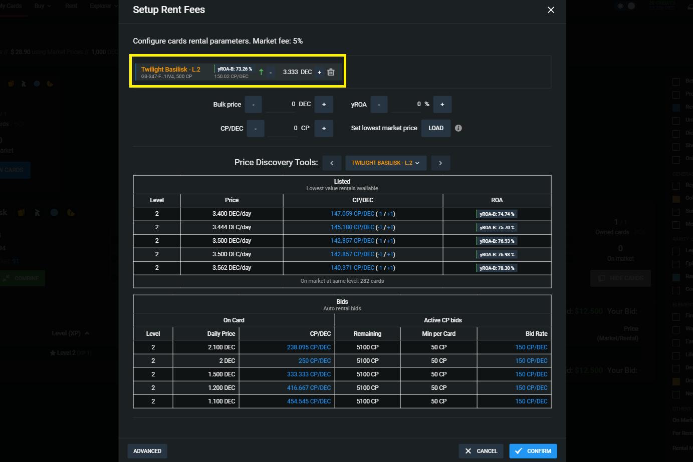The width and height of the screenshot is (693, 462).
Task: Click the 150 CP/DEC bid rate in 1.100 DEC row
Action: click(x=531, y=401)
